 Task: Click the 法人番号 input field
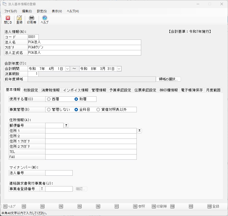tap(59, 173)
